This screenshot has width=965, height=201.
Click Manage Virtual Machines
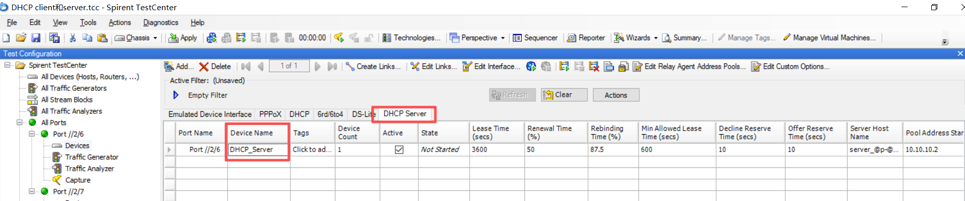tap(829, 38)
